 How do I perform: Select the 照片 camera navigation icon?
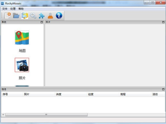(x=22, y=65)
